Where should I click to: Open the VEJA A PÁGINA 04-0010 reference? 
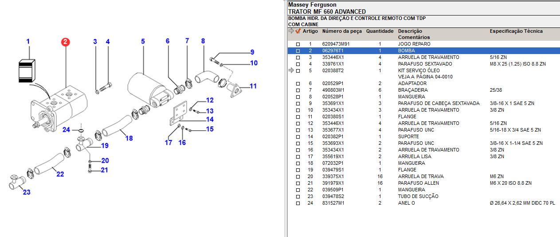coord(425,77)
